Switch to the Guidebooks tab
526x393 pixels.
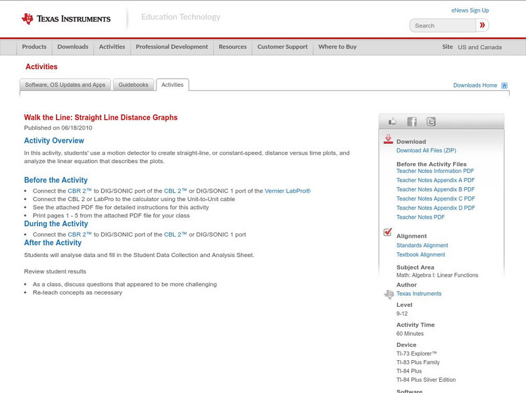tap(133, 85)
